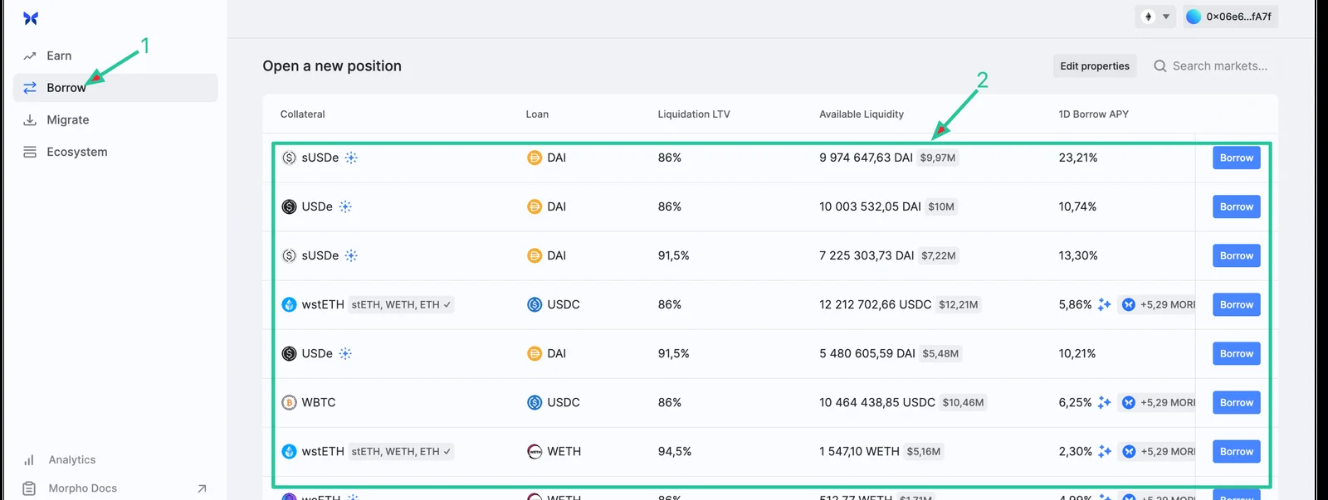Expand the stETH, WETH, ETH chip in the 94,5% row
Image resolution: width=1328 pixels, height=500 pixels.
point(401,451)
